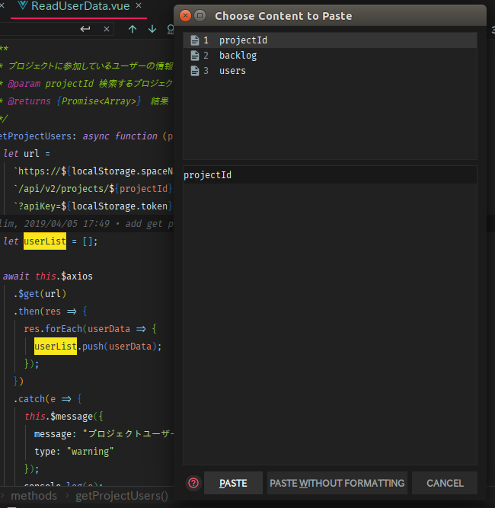Screen dimensions: 495x508
Task: Click Vue icon on ReadUserData.vue tab
Action: pyautogui.click(x=22, y=5)
